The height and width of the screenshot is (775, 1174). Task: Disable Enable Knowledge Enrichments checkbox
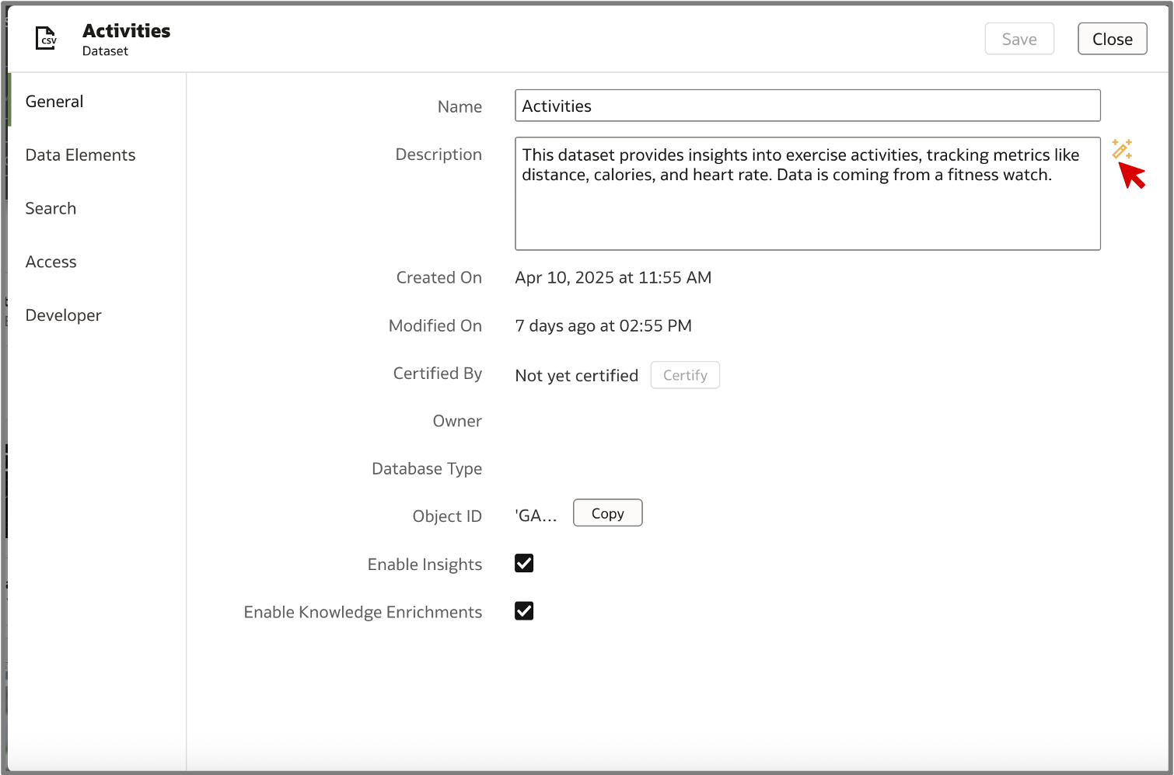[523, 610]
